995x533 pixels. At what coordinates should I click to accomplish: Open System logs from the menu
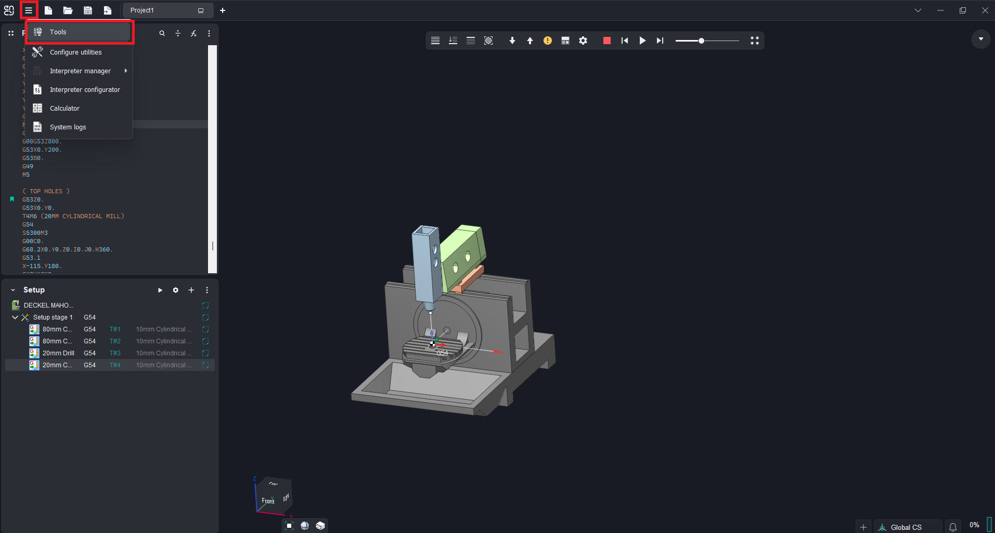(x=68, y=127)
